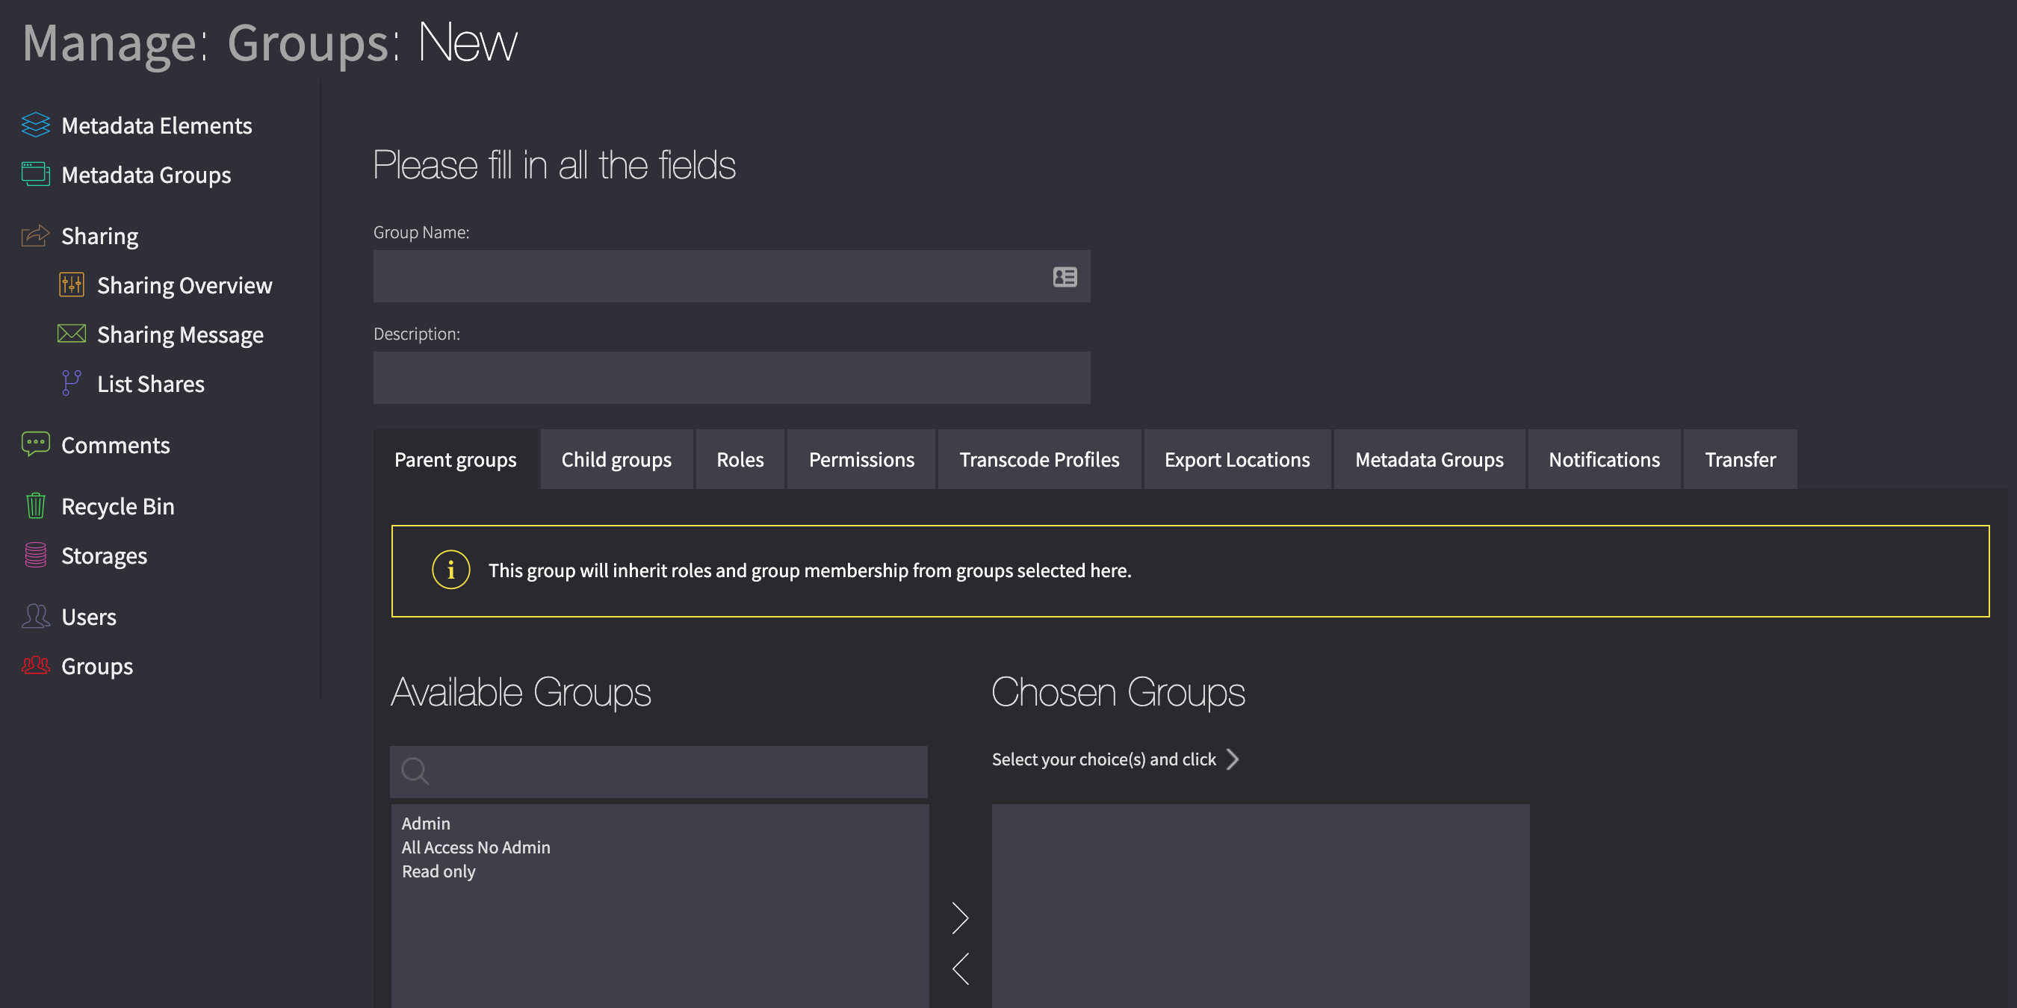Screen dimensions: 2017x1008
Task: Click the Recycle Bin trash icon
Action: [x=35, y=505]
